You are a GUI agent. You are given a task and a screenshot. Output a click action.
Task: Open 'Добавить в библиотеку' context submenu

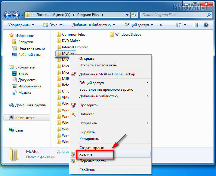[110, 96]
